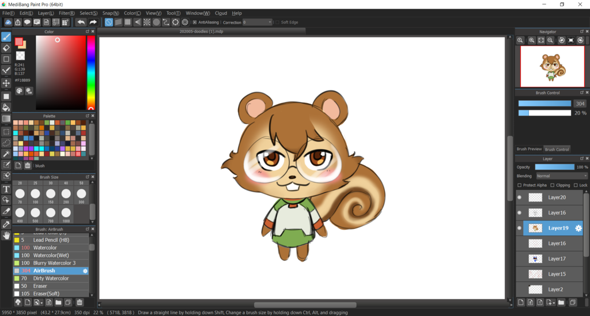Select Blurry Watercolor 3 brush
590x316 pixels.
pos(51,263)
